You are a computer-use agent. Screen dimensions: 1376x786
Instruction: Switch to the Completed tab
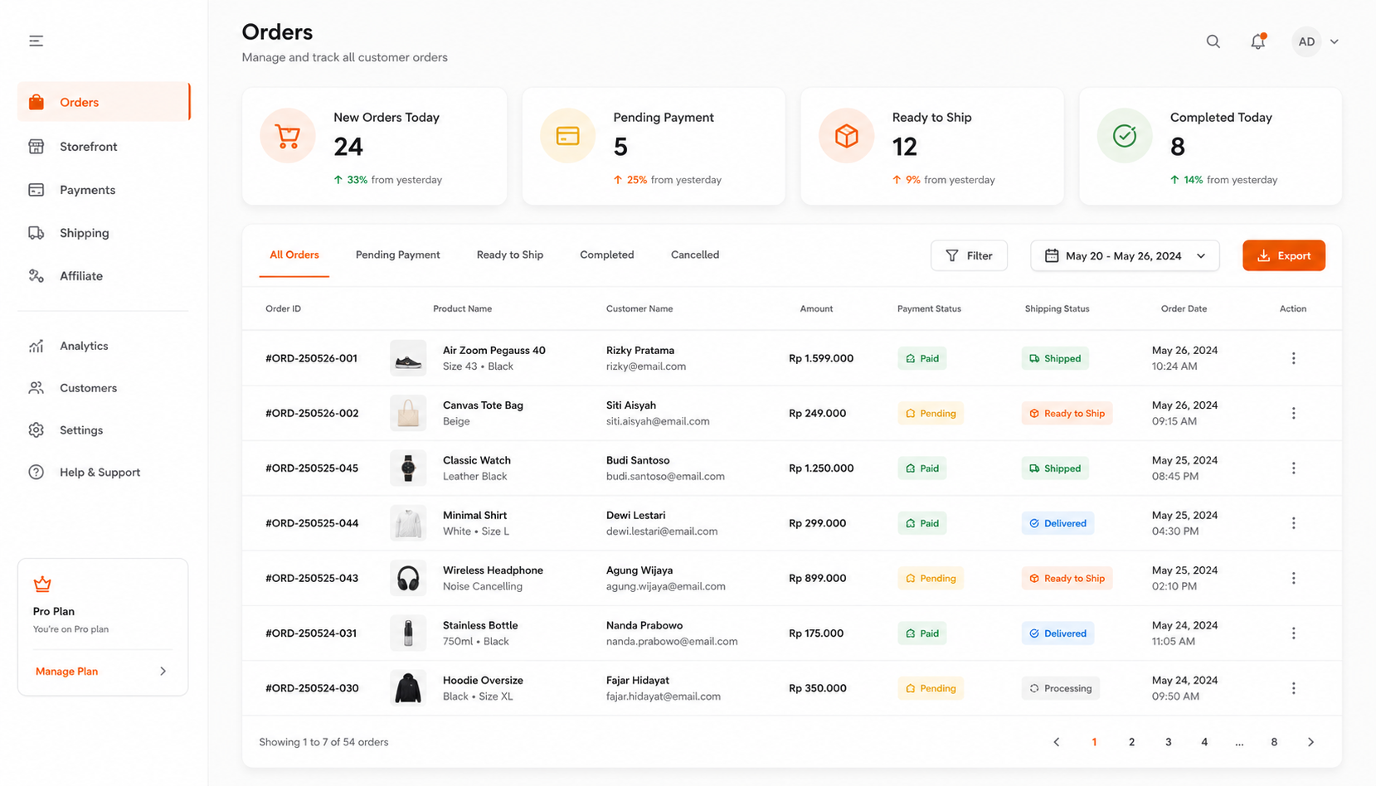(x=607, y=255)
